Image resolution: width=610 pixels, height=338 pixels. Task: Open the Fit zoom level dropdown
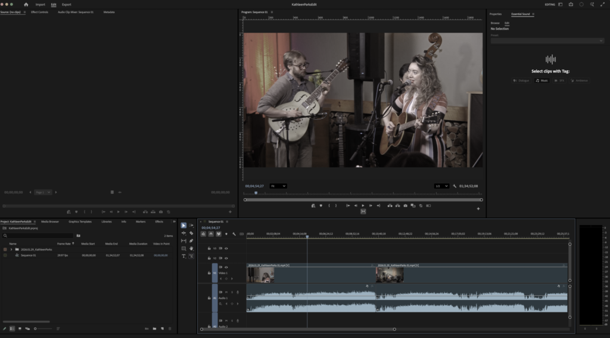click(278, 186)
